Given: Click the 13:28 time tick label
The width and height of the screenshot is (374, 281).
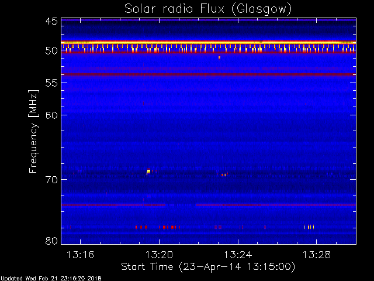Looking at the screenshot, I should point(317,255).
